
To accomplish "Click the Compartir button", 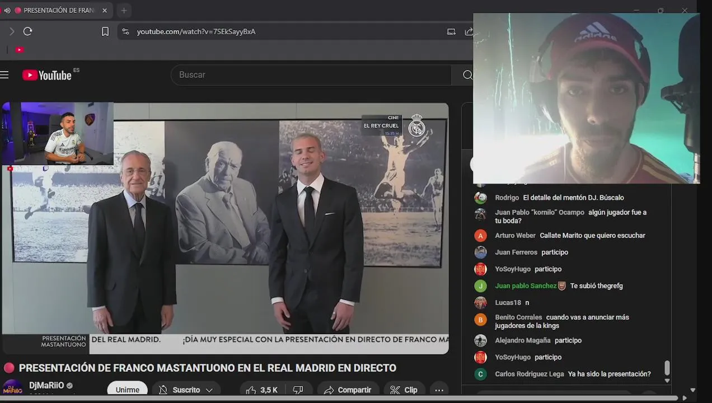I will point(348,390).
